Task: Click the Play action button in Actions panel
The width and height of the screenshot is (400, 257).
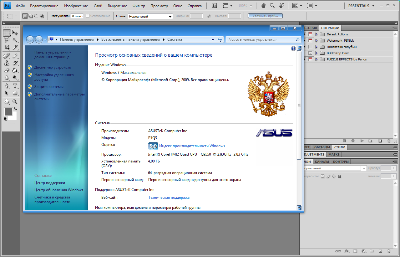Action: 362,141
